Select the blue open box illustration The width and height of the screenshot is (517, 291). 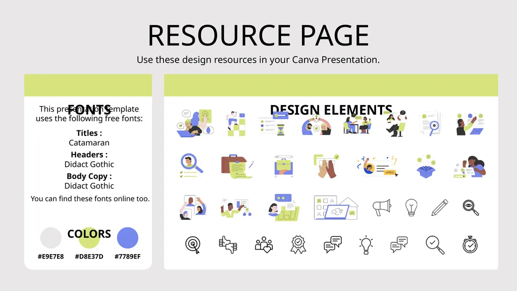click(x=426, y=167)
